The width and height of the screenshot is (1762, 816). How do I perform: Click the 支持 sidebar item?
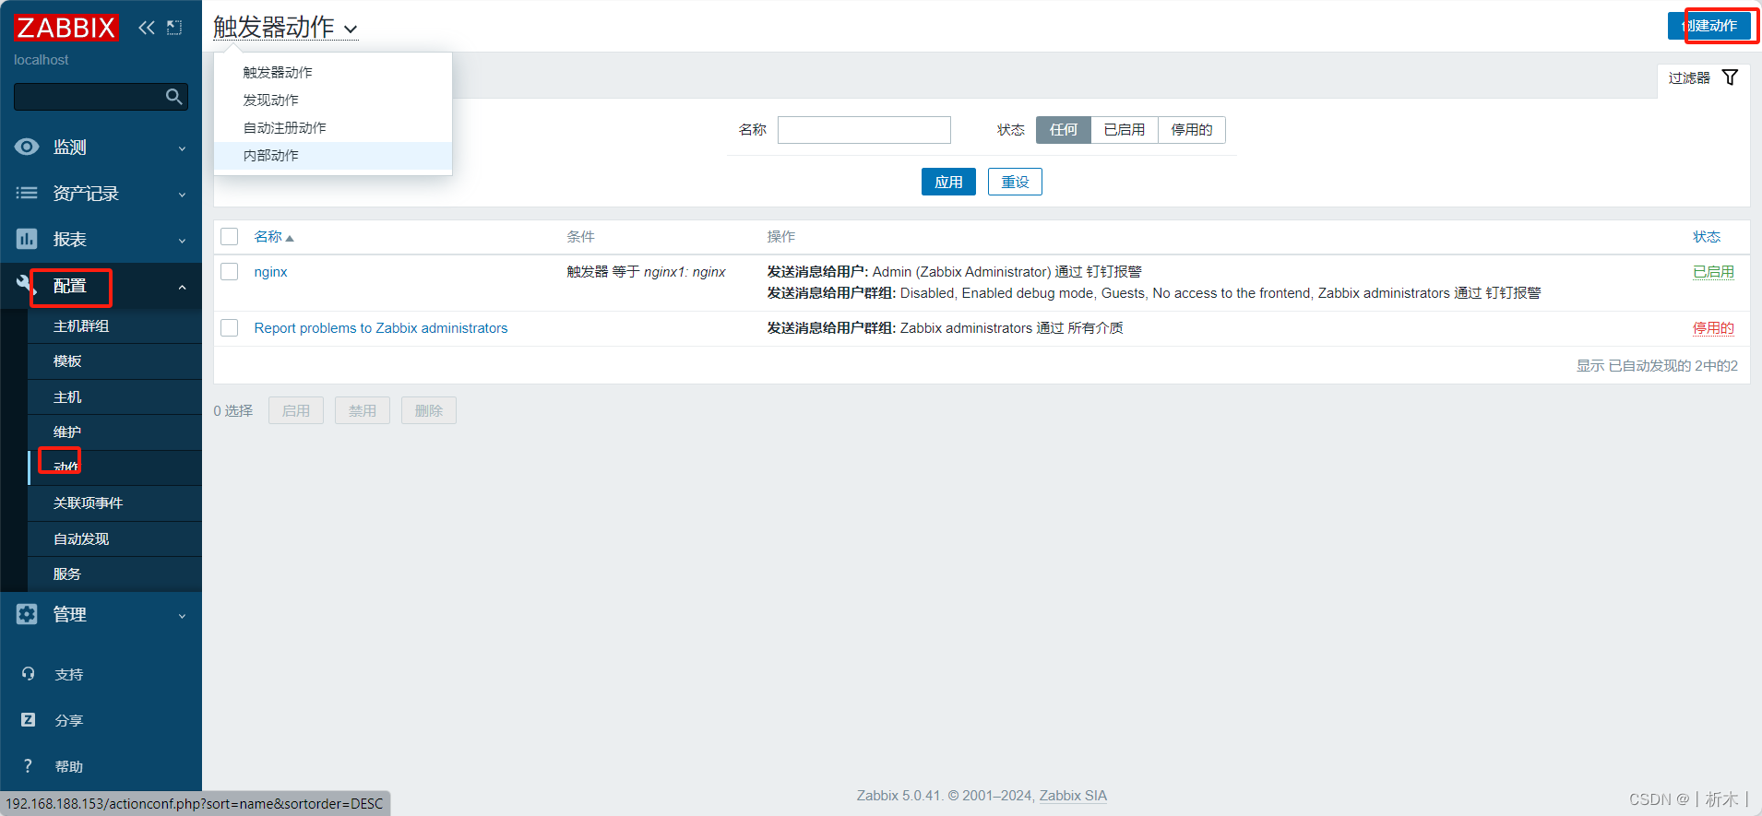(69, 675)
